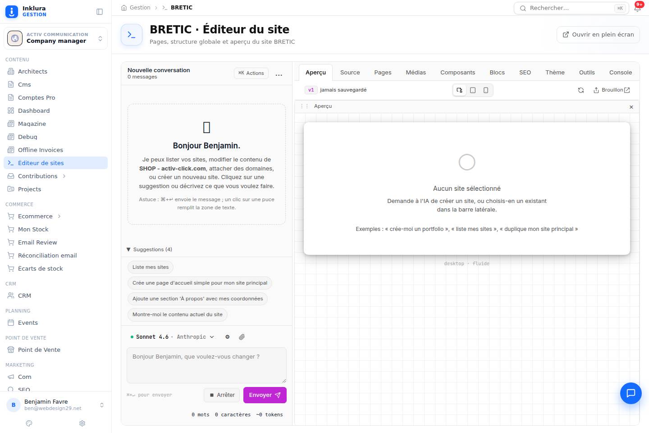Screen dimensions: 649x433
Task: Open the settings gear at sidebar bottom
Action: click(82, 423)
